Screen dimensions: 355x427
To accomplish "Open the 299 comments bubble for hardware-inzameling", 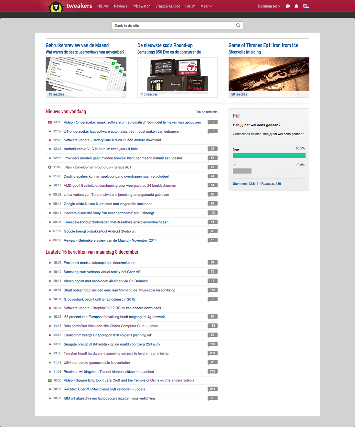I will [x=212, y=353].
